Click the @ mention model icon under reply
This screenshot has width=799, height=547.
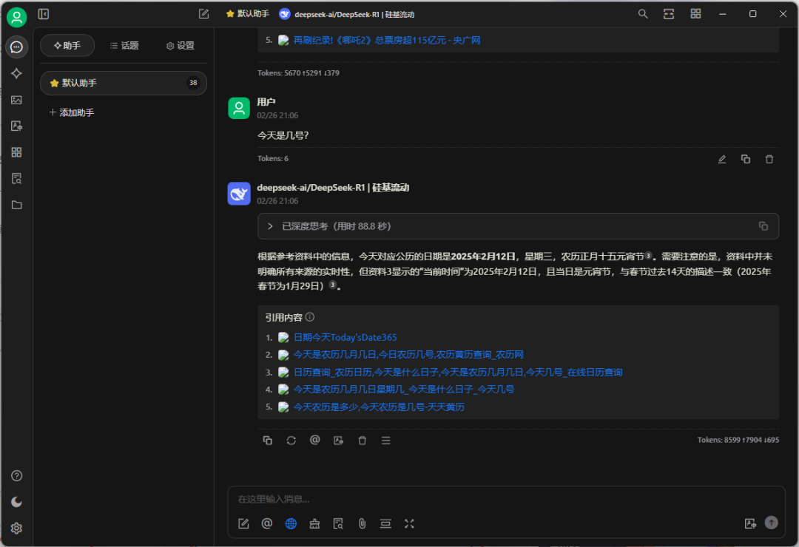[x=315, y=441]
